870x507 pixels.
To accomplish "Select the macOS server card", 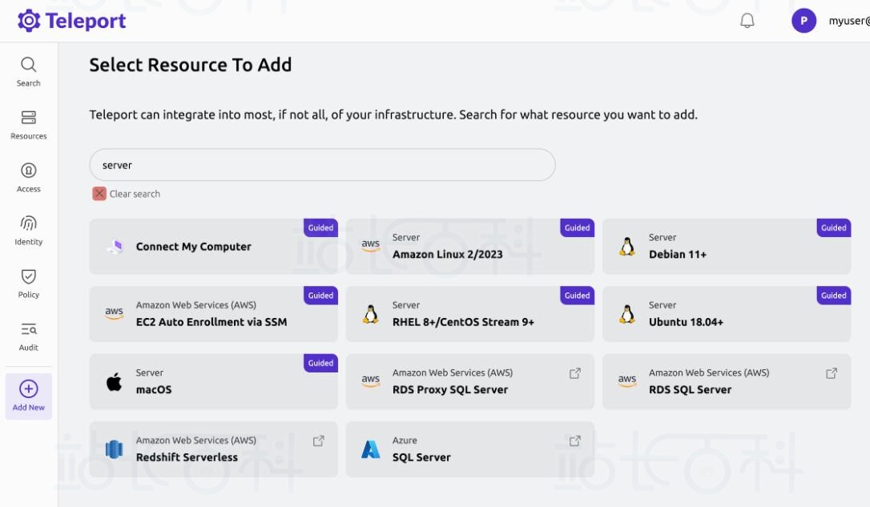I will coord(214,381).
